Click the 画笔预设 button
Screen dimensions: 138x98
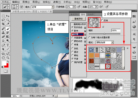tap(79, 19)
